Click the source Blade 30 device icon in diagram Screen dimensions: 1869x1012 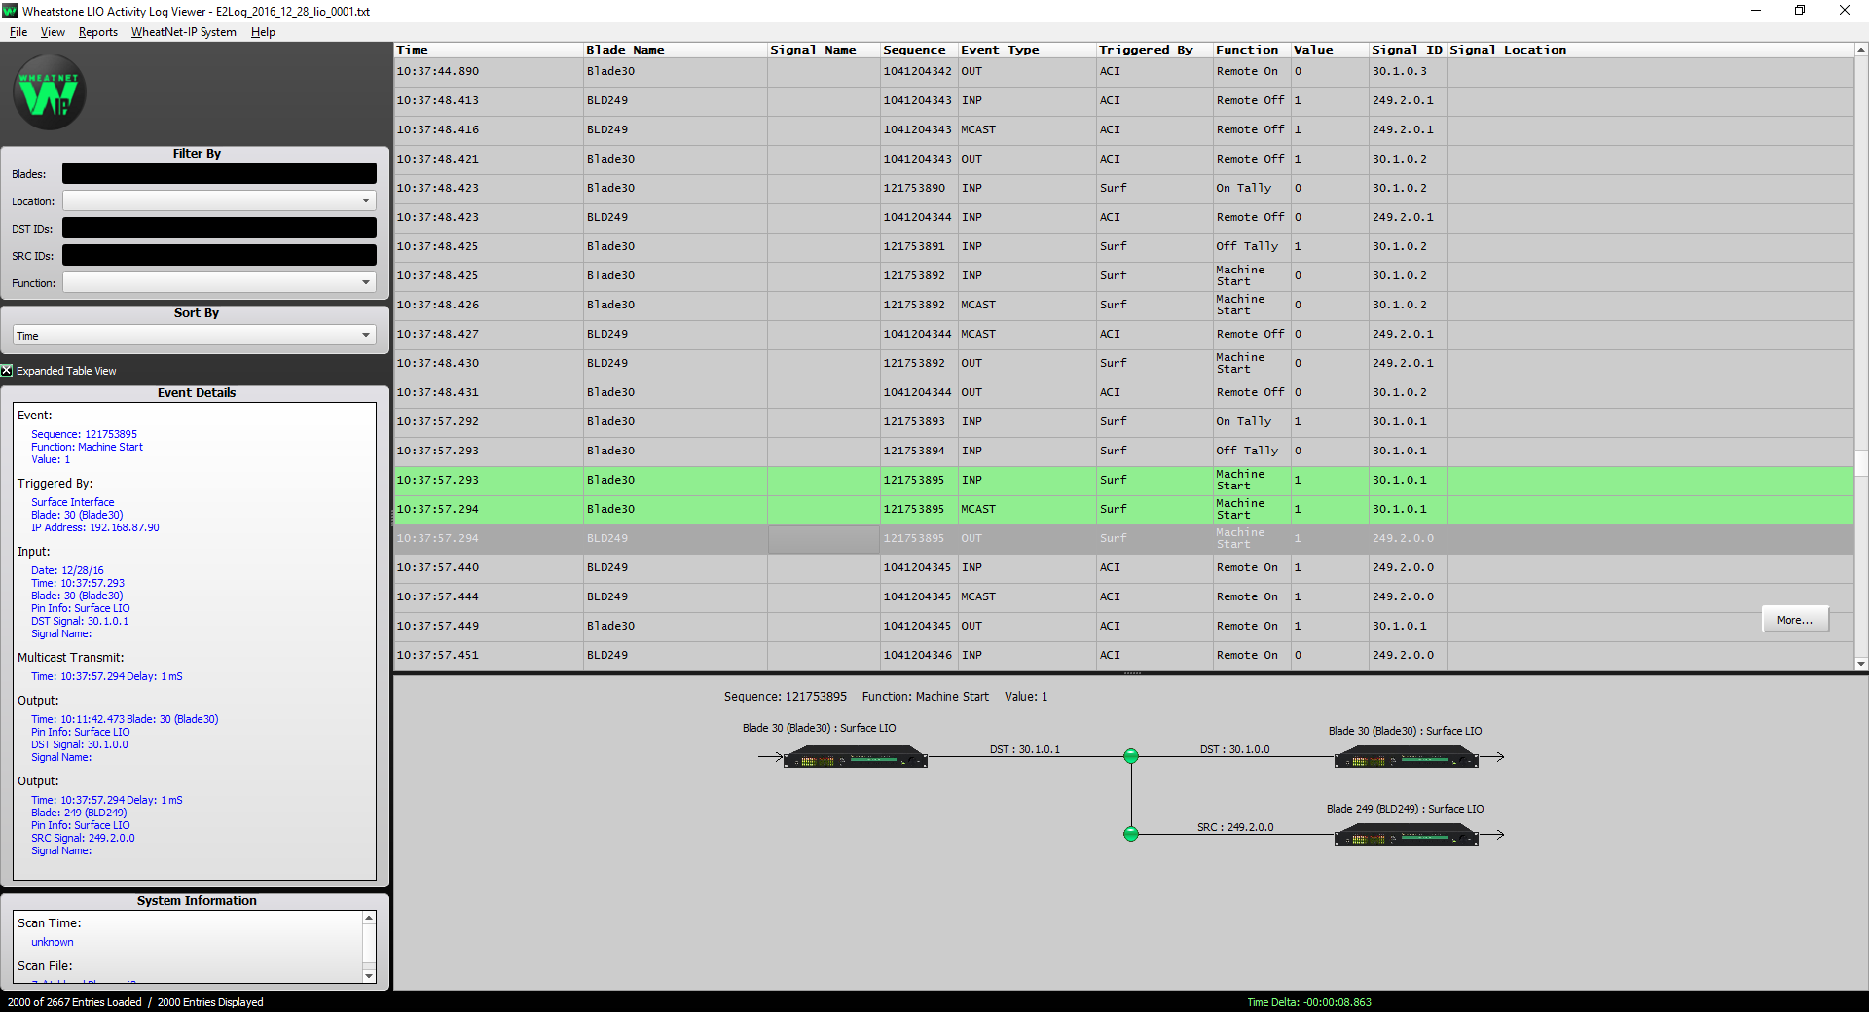855,757
